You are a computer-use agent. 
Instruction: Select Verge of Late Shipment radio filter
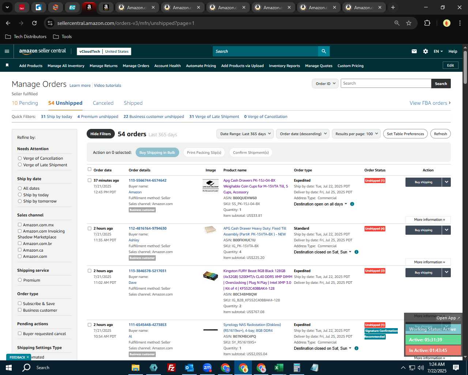pyautogui.click(x=20, y=165)
